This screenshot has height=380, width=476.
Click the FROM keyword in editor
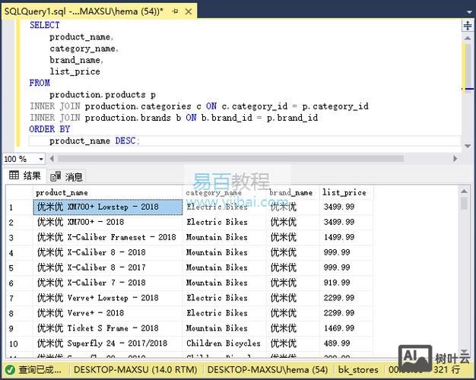[x=40, y=83]
